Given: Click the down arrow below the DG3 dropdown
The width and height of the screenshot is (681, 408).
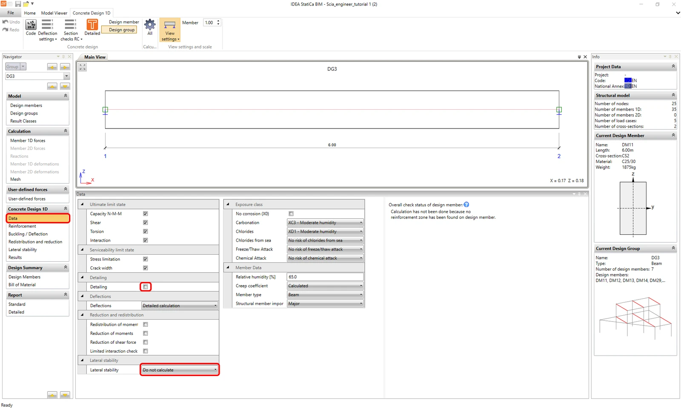Looking at the screenshot, I should (x=65, y=86).
